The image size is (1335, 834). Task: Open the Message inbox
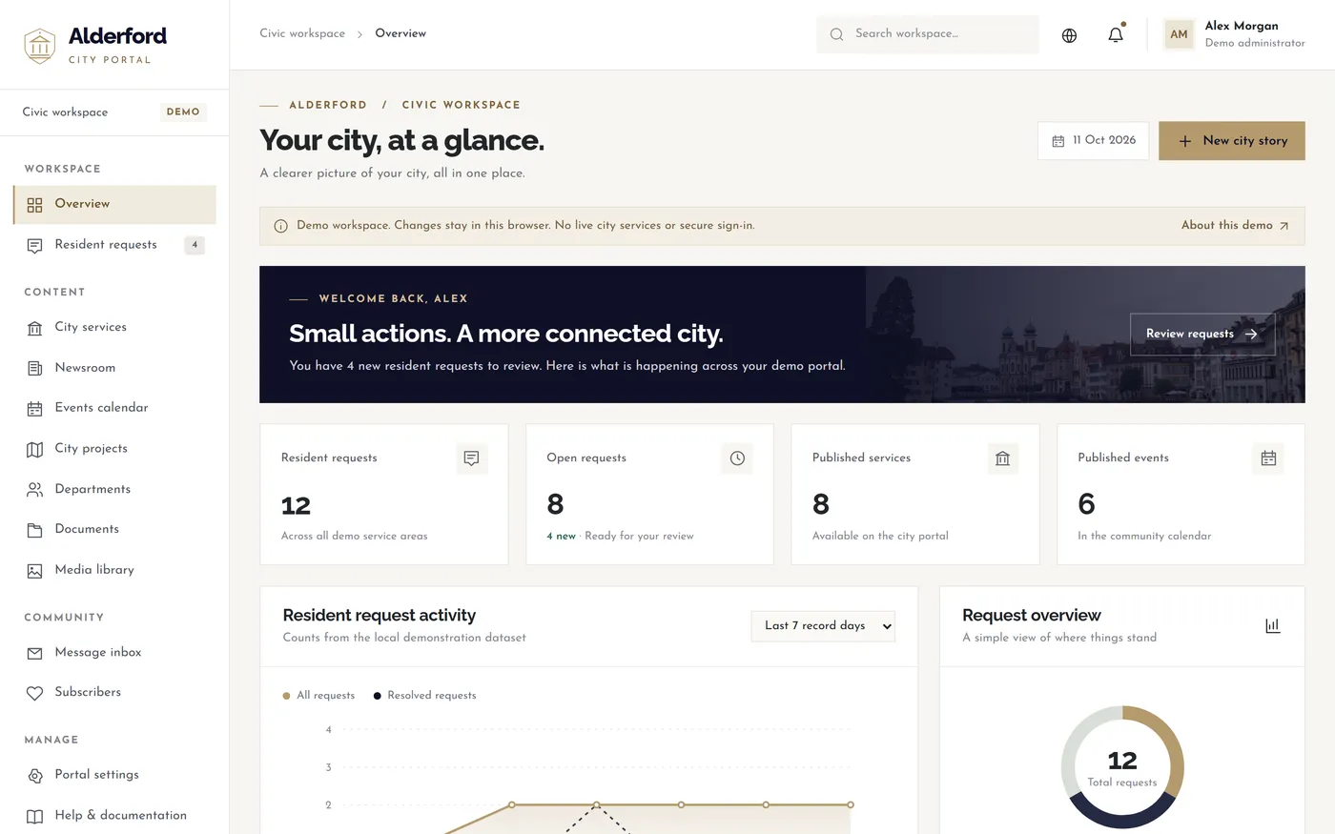click(114, 653)
